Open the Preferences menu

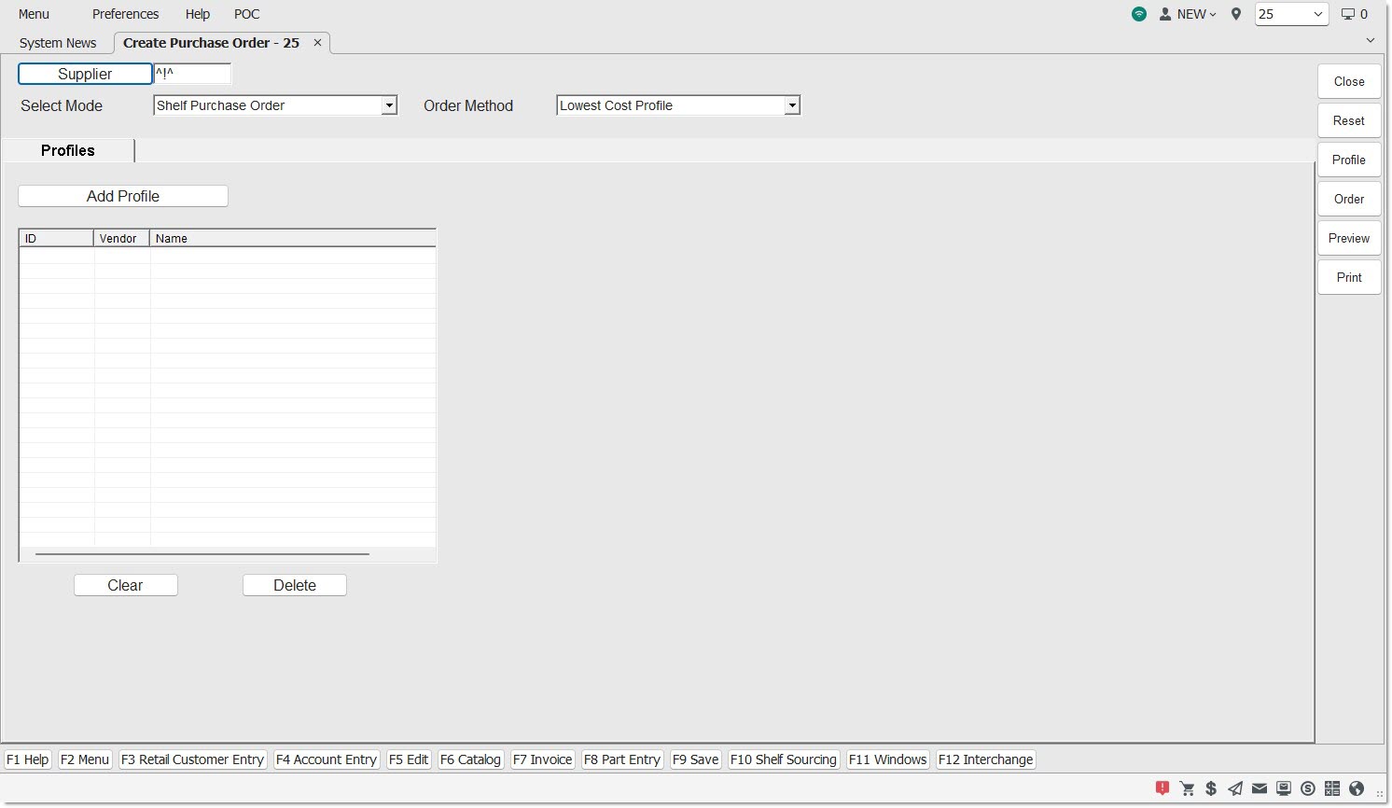(x=125, y=14)
